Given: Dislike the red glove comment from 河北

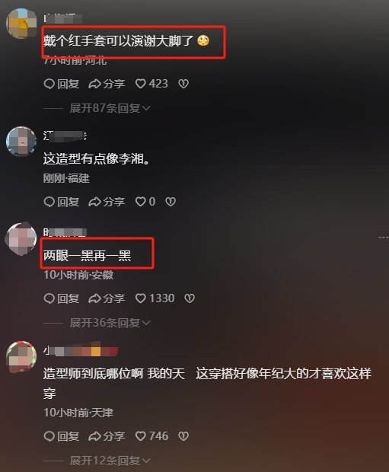Looking at the screenshot, I should point(183,84).
